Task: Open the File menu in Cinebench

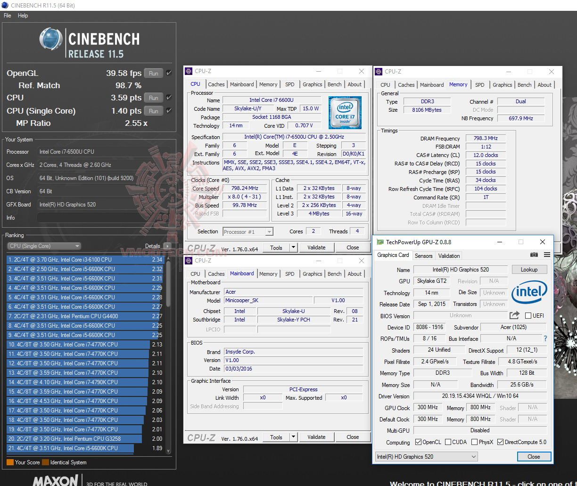Action: pyautogui.click(x=8, y=16)
